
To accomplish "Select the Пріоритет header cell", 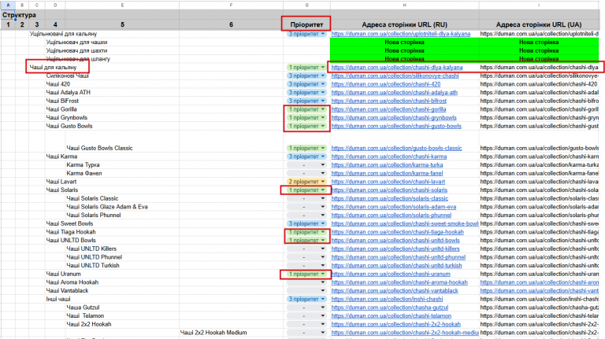I will 306,24.
